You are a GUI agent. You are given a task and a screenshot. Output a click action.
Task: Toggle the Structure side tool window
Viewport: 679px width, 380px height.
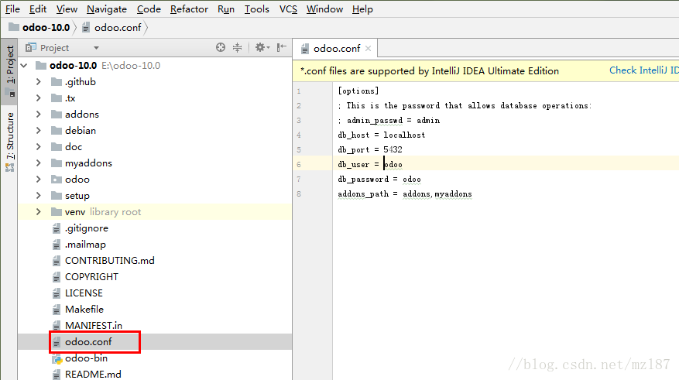click(9, 142)
